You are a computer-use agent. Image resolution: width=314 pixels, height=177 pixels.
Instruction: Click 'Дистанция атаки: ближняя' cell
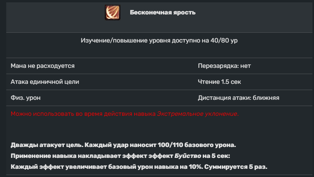(238, 98)
